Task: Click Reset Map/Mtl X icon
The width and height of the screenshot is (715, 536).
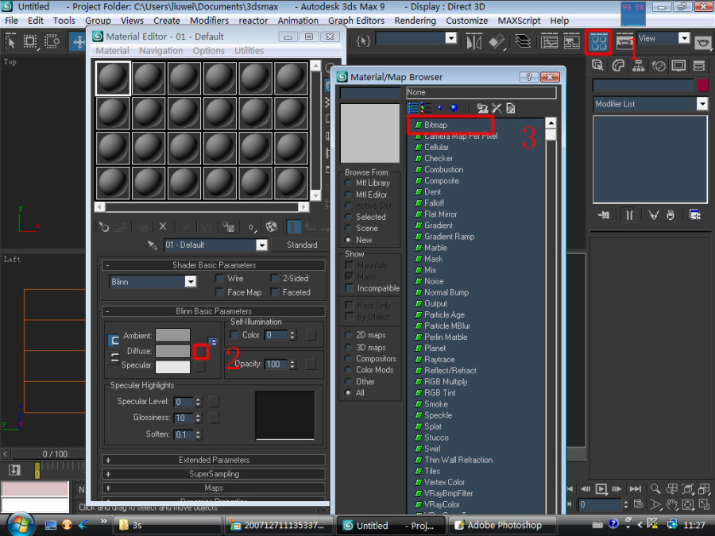Action: (x=163, y=226)
